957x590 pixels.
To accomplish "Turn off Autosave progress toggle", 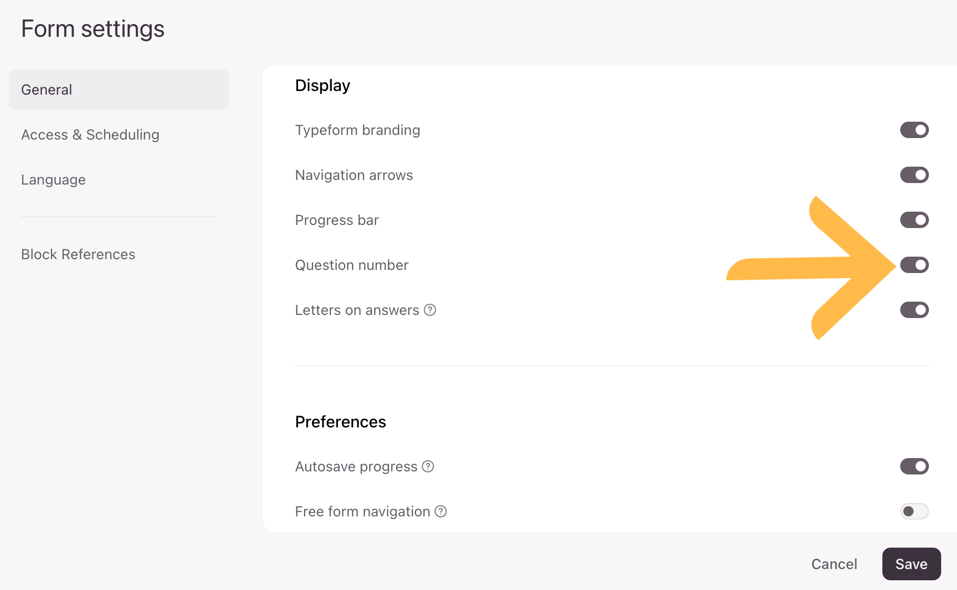I will click(x=914, y=466).
